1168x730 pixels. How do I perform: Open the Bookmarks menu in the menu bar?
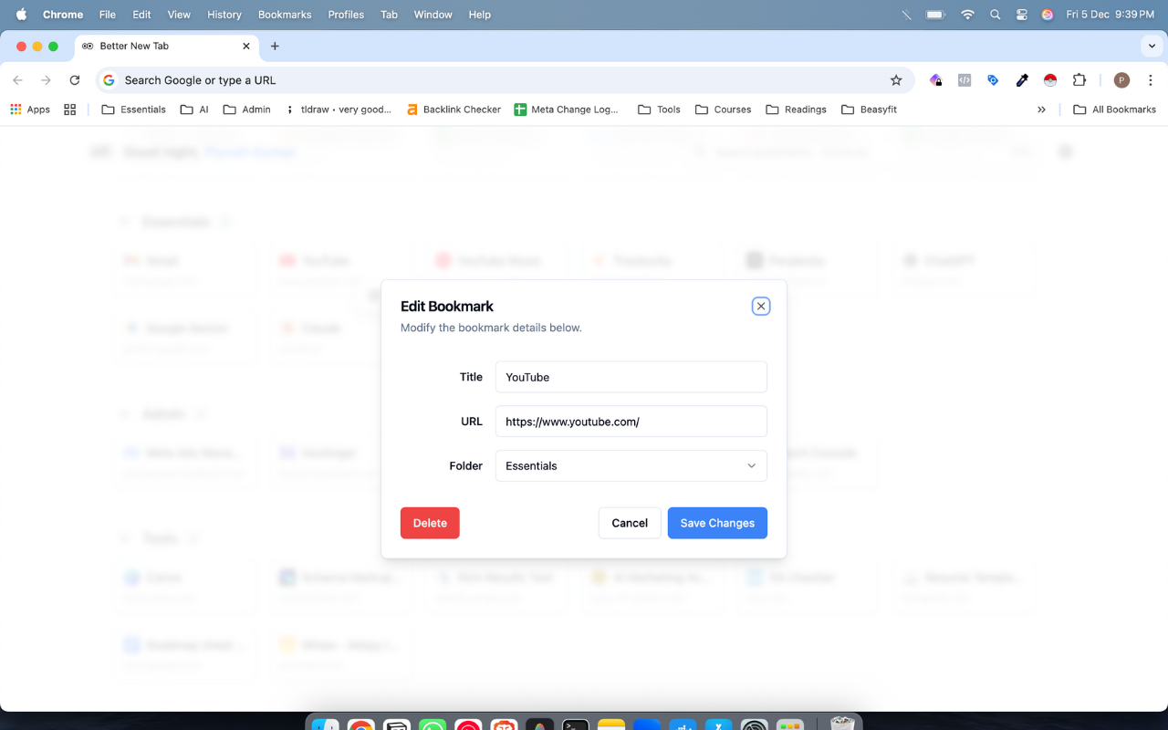pos(284,15)
